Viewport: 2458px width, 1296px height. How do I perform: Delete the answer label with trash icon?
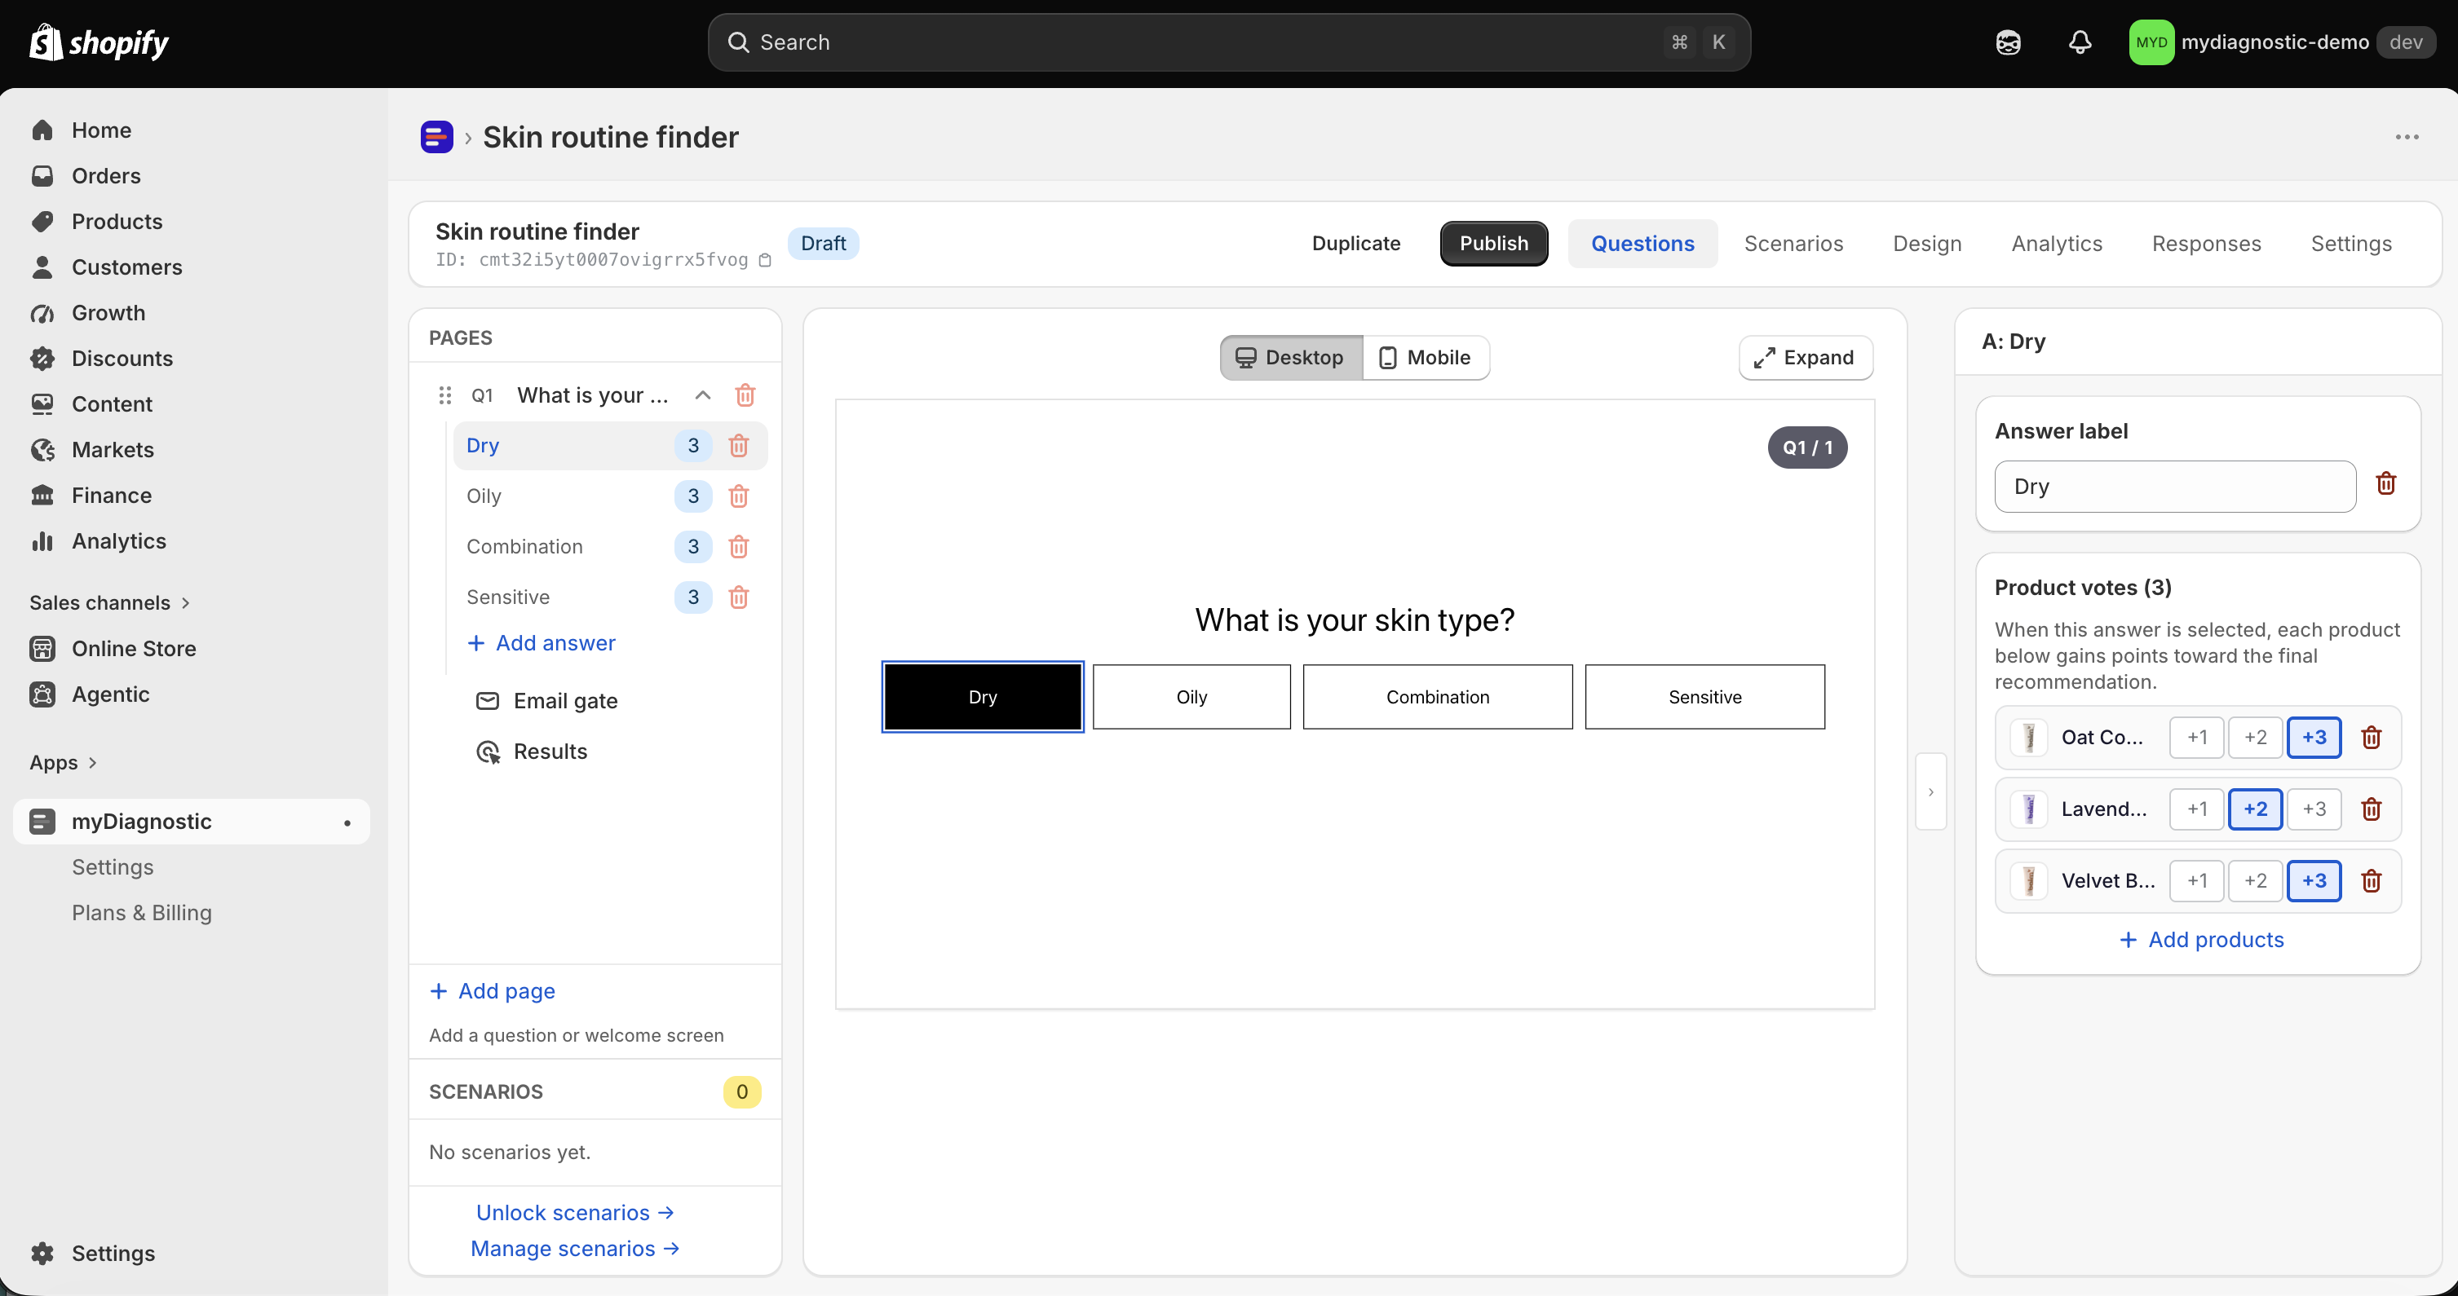(2385, 483)
